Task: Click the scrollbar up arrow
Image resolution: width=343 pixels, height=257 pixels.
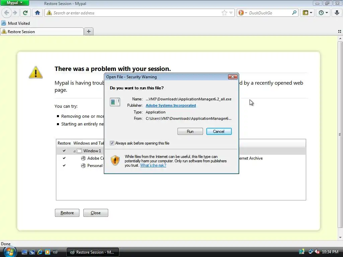Action: click(340, 38)
